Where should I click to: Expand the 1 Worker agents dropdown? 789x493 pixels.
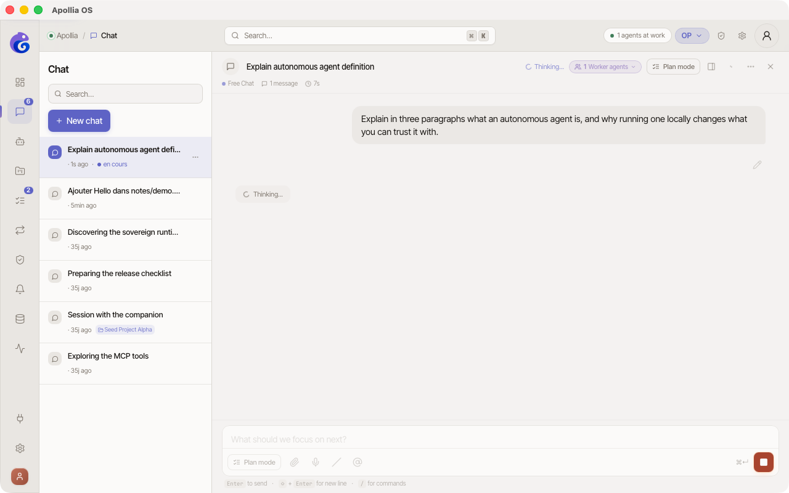click(605, 67)
